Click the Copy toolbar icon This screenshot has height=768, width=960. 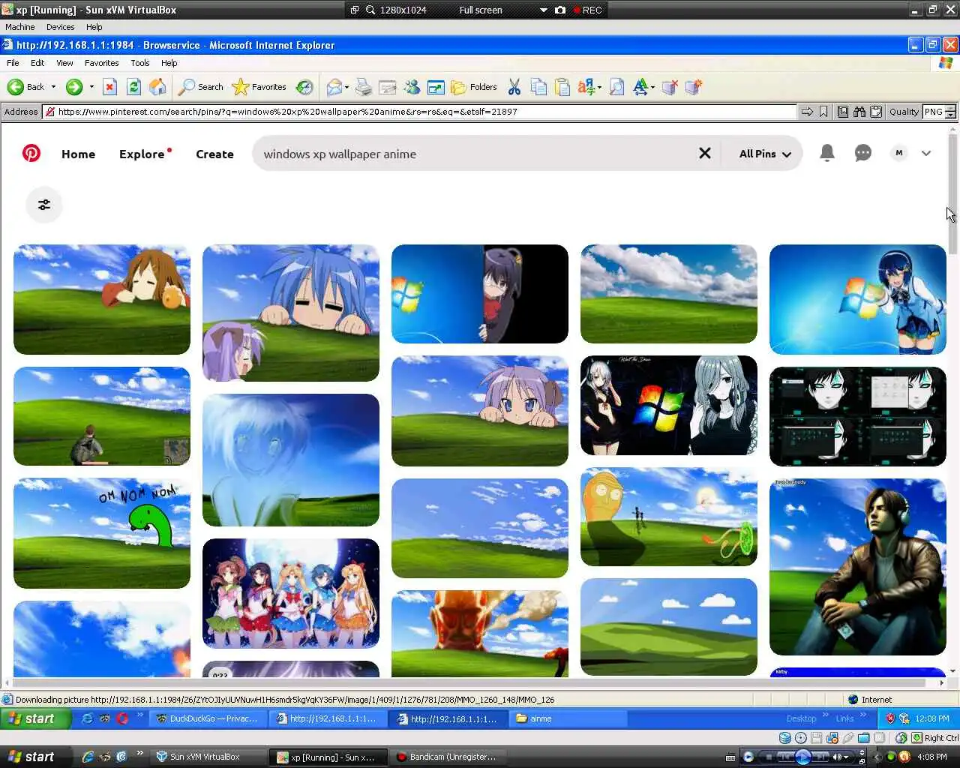pyautogui.click(x=538, y=87)
